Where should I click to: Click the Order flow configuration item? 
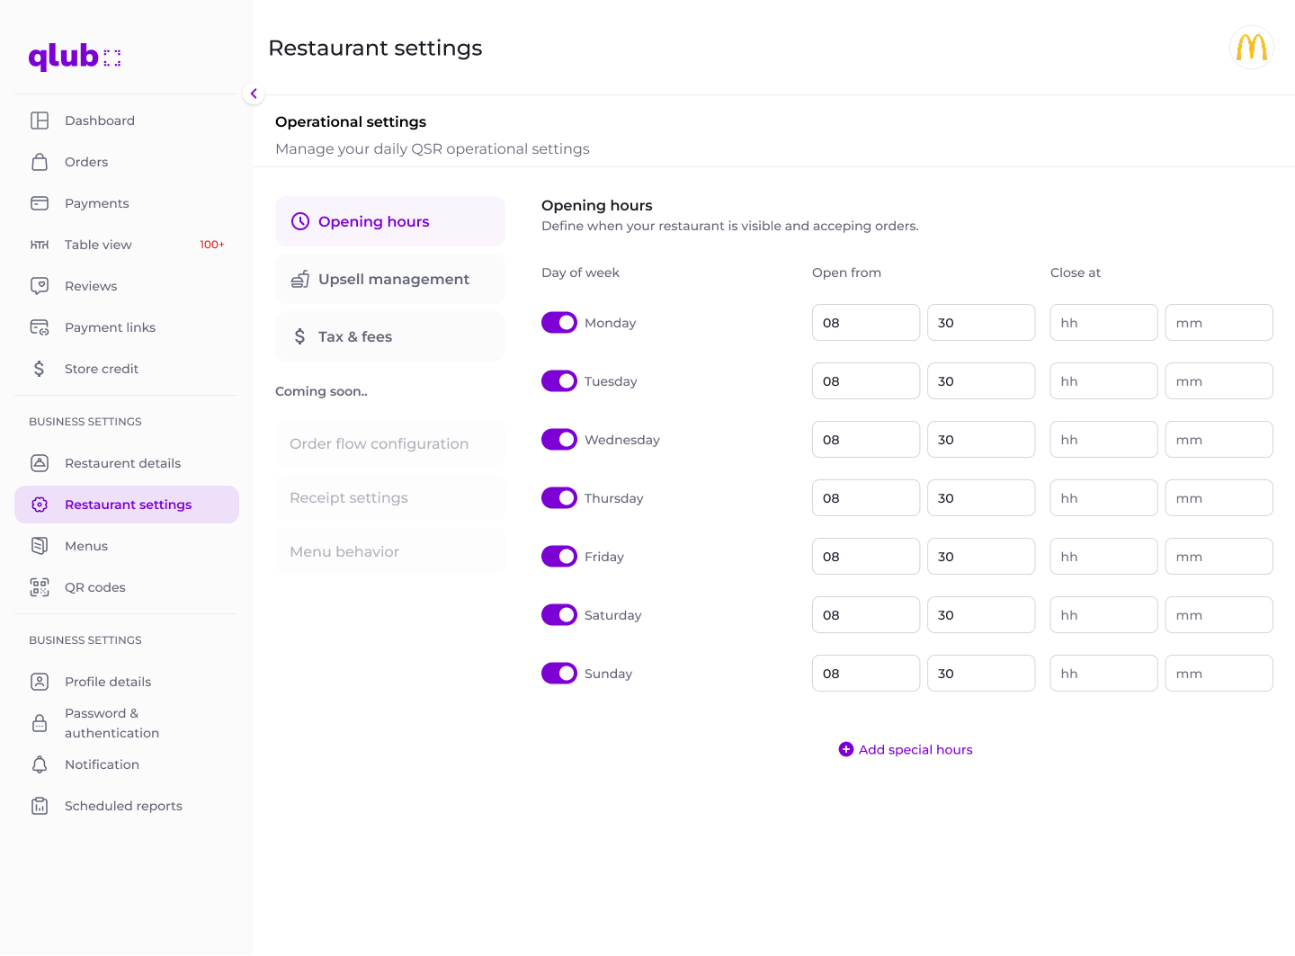[390, 444]
